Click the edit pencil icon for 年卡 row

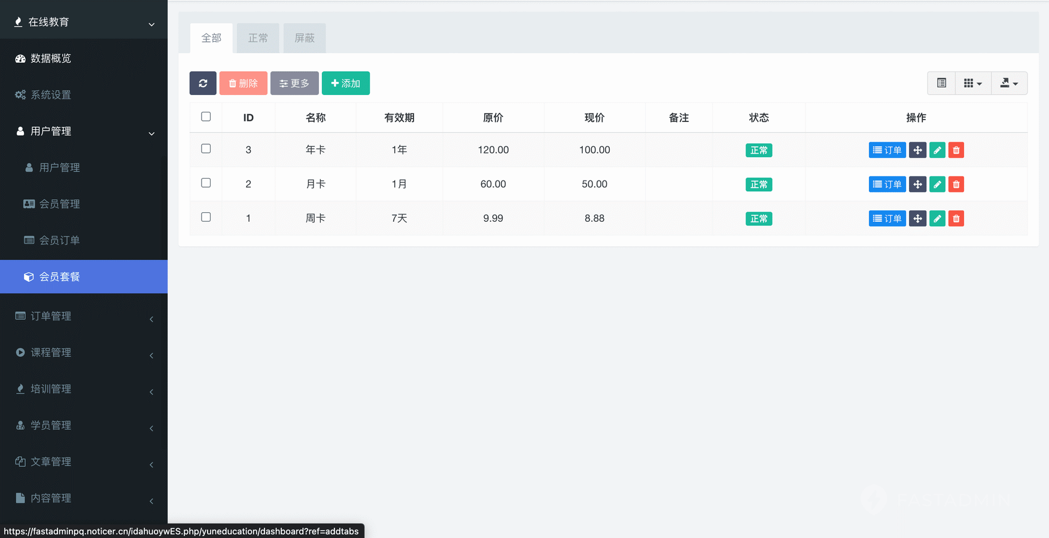(937, 150)
